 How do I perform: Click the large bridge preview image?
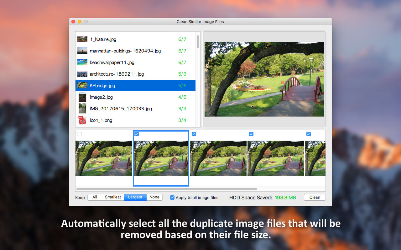pyautogui.click(x=264, y=79)
